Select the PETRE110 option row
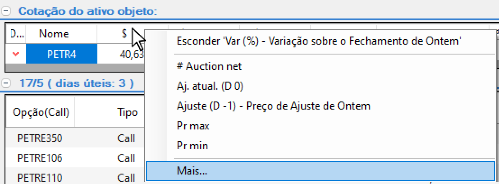 coord(75,177)
